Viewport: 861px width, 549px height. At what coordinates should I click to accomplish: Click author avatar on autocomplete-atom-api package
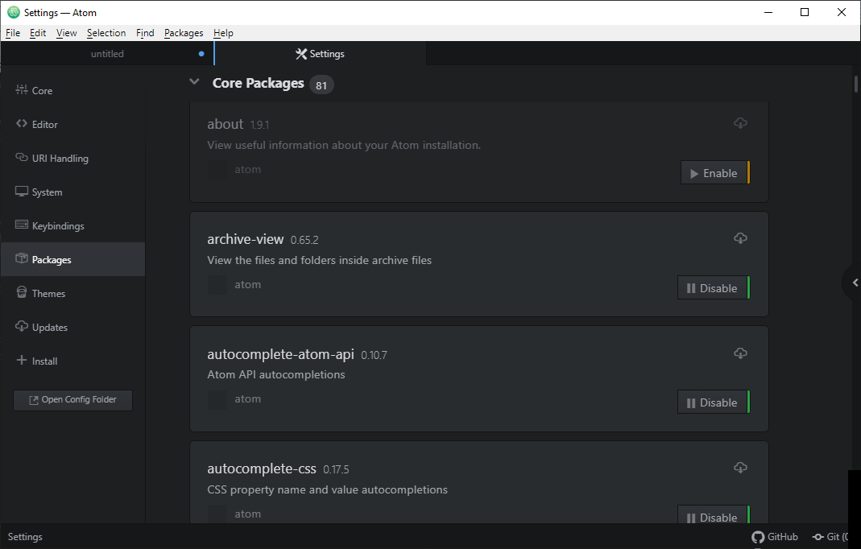coord(217,399)
